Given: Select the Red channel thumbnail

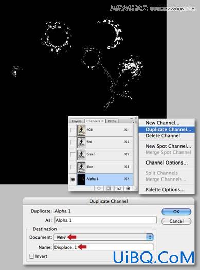Looking at the screenshot, I should (81, 143).
